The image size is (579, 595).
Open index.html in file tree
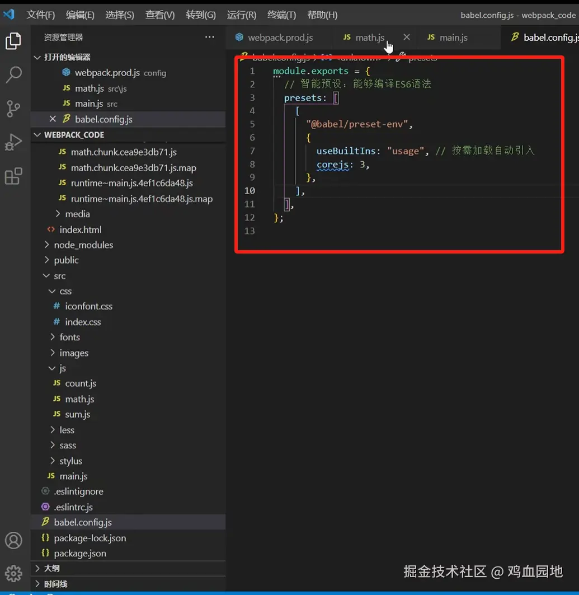(x=129, y=229)
